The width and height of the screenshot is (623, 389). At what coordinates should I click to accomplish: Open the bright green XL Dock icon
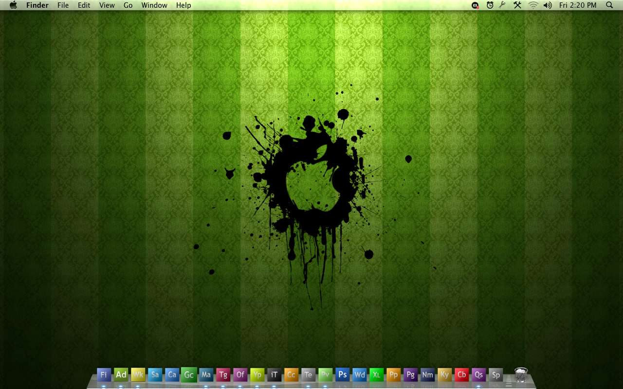click(x=376, y=375)
